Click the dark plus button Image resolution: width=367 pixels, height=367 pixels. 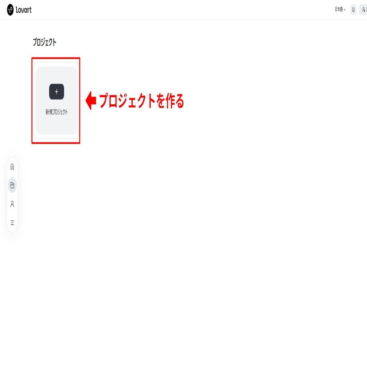click(x=56, y=92)
